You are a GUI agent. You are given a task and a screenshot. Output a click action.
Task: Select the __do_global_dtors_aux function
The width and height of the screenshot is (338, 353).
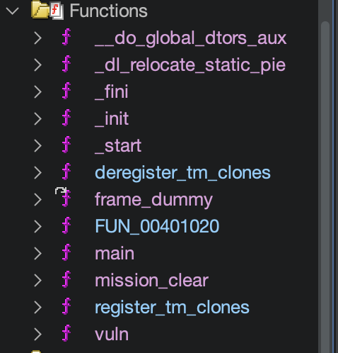coord(191,38)
